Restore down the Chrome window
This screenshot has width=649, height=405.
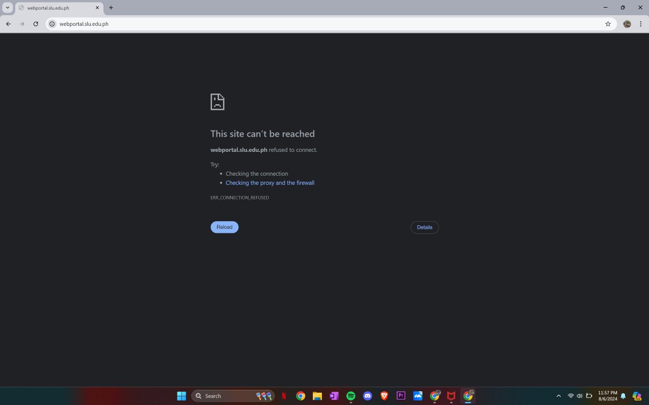click(x=622, y=8)
